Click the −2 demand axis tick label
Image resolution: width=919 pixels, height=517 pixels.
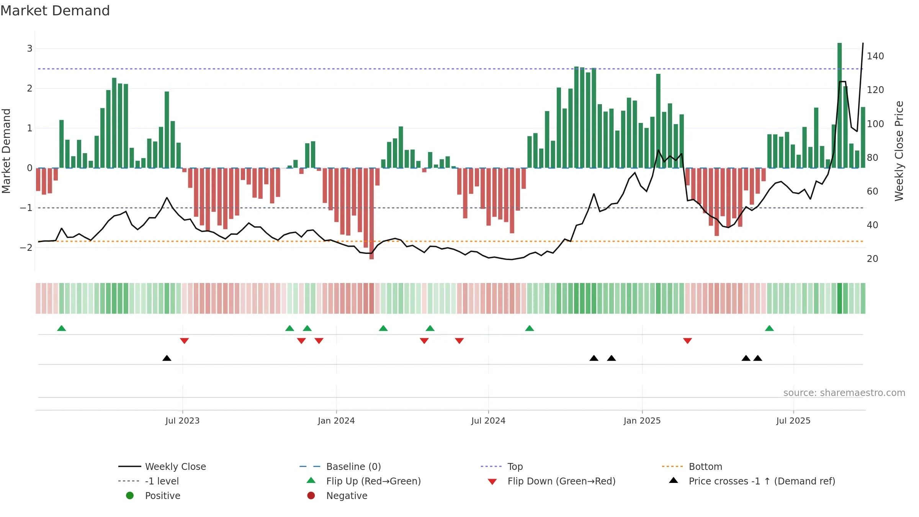[26, 248]
